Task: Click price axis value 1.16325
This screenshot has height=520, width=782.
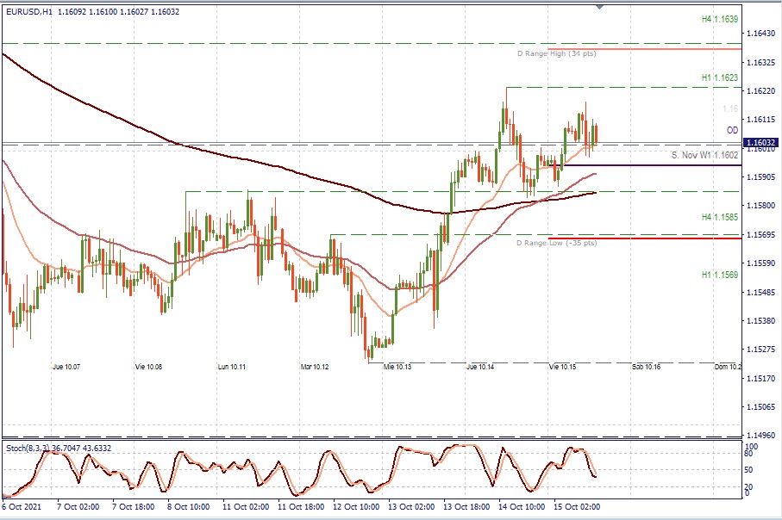Action: click(761, 62)
